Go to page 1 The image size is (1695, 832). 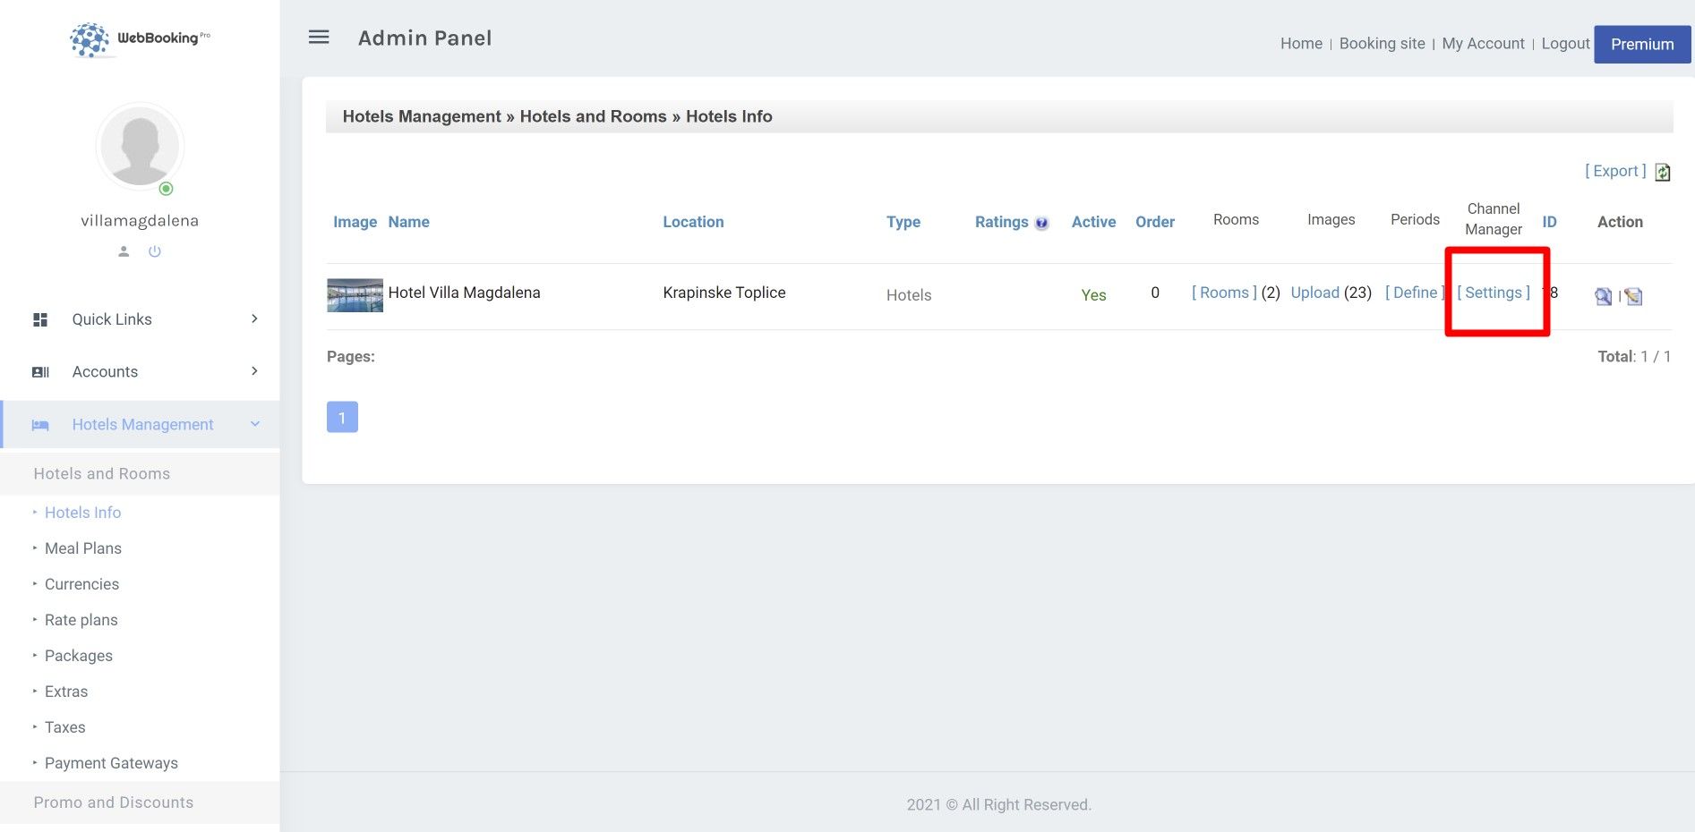tap(342, 417)
